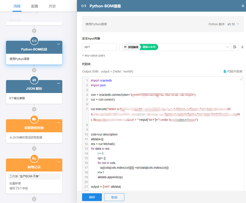Expand the str1 value selector dropdown arrow

228,47
